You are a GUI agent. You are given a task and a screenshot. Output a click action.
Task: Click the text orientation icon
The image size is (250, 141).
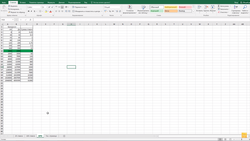(66, 7)
